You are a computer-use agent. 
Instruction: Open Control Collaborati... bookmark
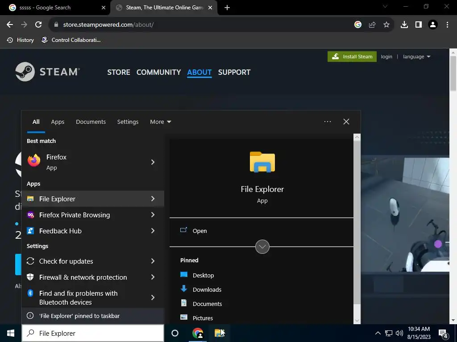[71, 40]
